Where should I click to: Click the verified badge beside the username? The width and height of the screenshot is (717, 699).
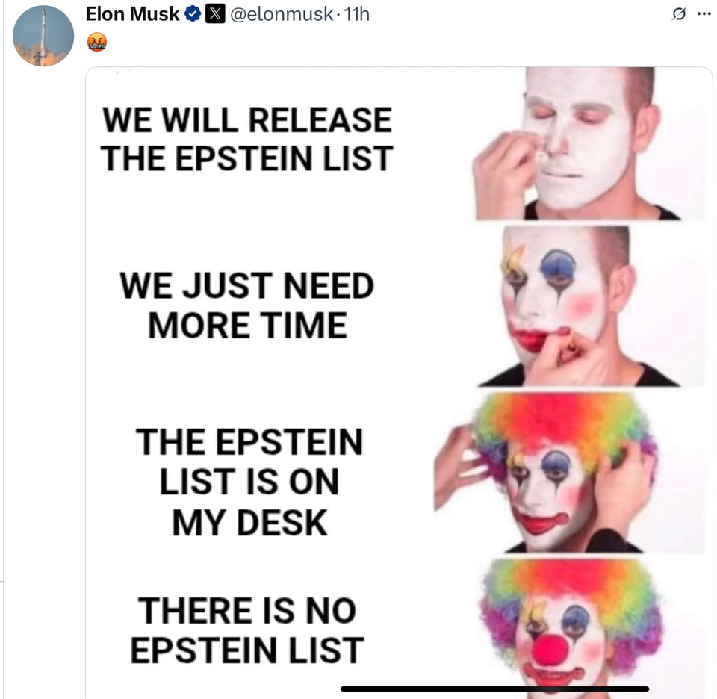[192, 13]
